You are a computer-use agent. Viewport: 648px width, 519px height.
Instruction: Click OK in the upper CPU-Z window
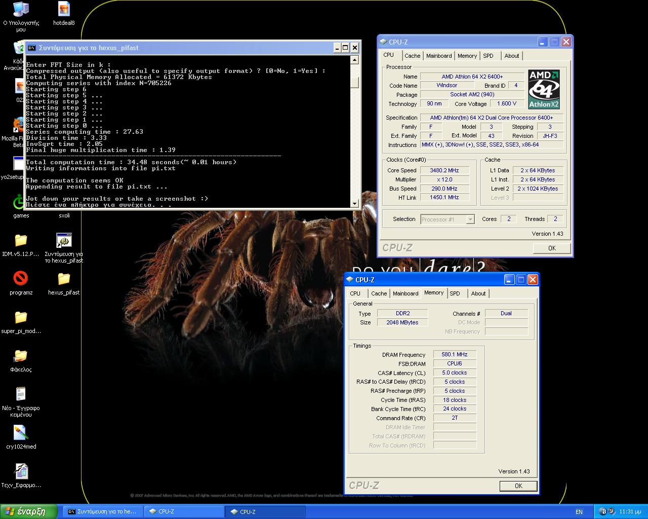[552, 248]
